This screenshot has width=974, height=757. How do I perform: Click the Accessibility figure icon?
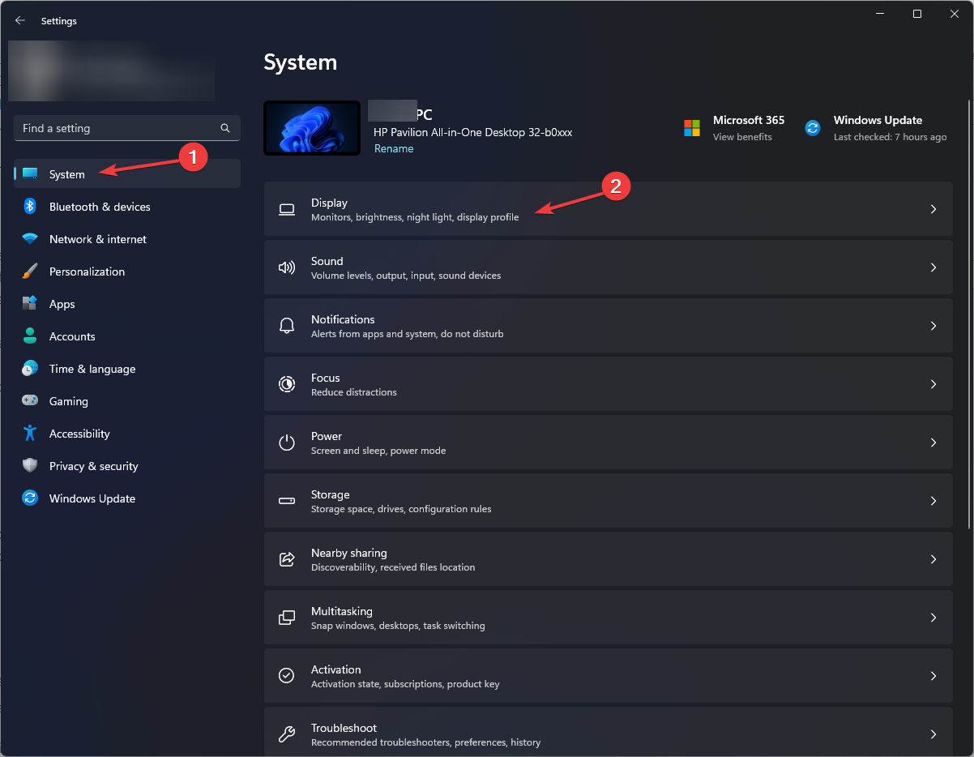pos(30,434)
